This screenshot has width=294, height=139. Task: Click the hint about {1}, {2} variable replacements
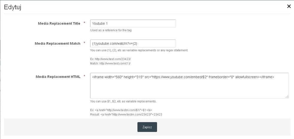point(139,50)
